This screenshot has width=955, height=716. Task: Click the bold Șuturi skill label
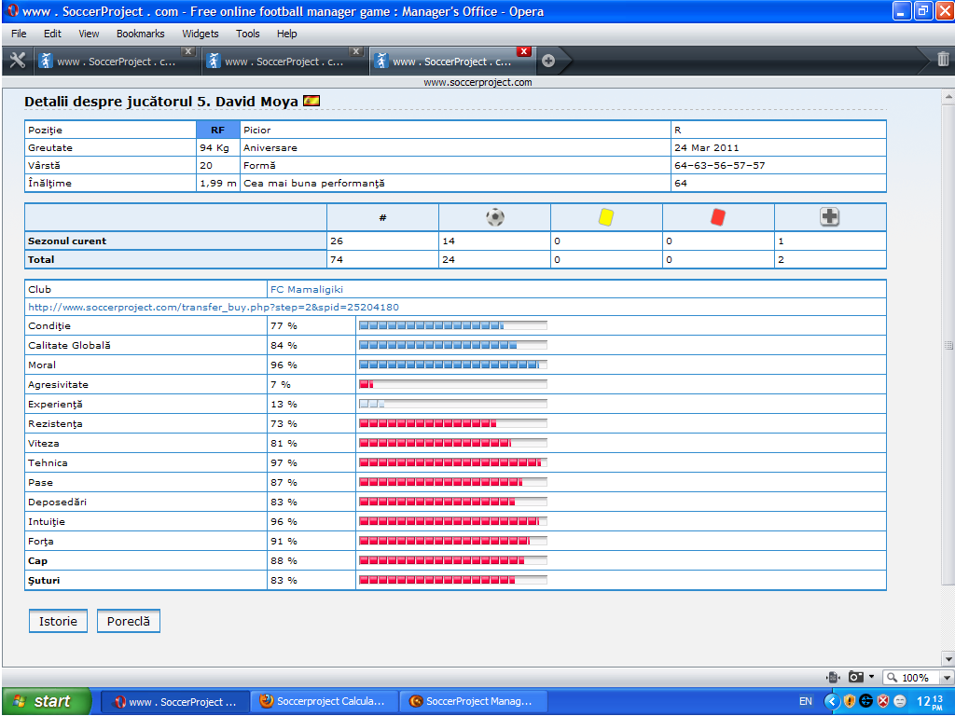(x=44, y=580)
